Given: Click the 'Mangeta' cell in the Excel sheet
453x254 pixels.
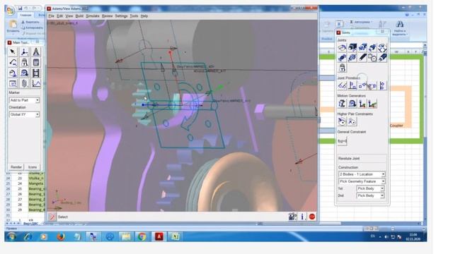Looking at the screenshot, I should pos(36,183).
